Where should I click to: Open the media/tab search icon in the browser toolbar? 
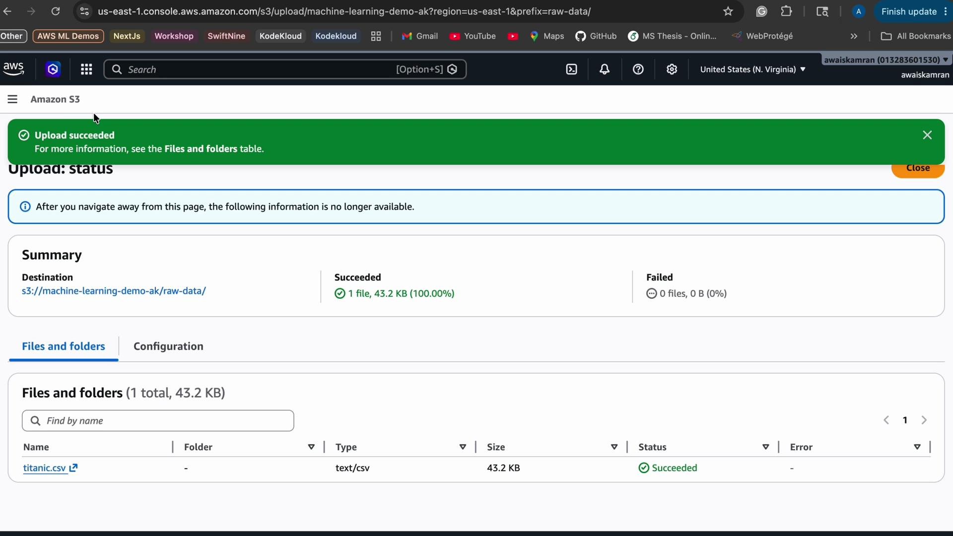pyautogui.click(x=822, y=11)
